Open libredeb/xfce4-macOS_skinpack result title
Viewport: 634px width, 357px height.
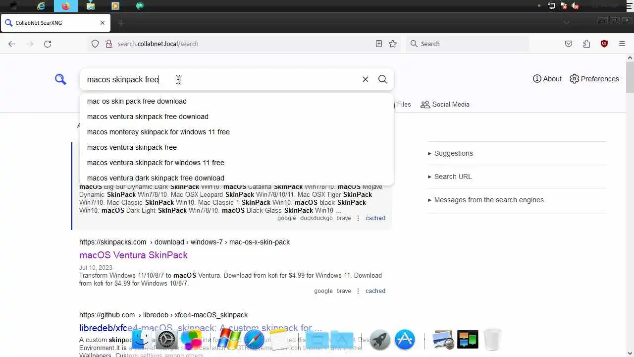tap(201, 328)
